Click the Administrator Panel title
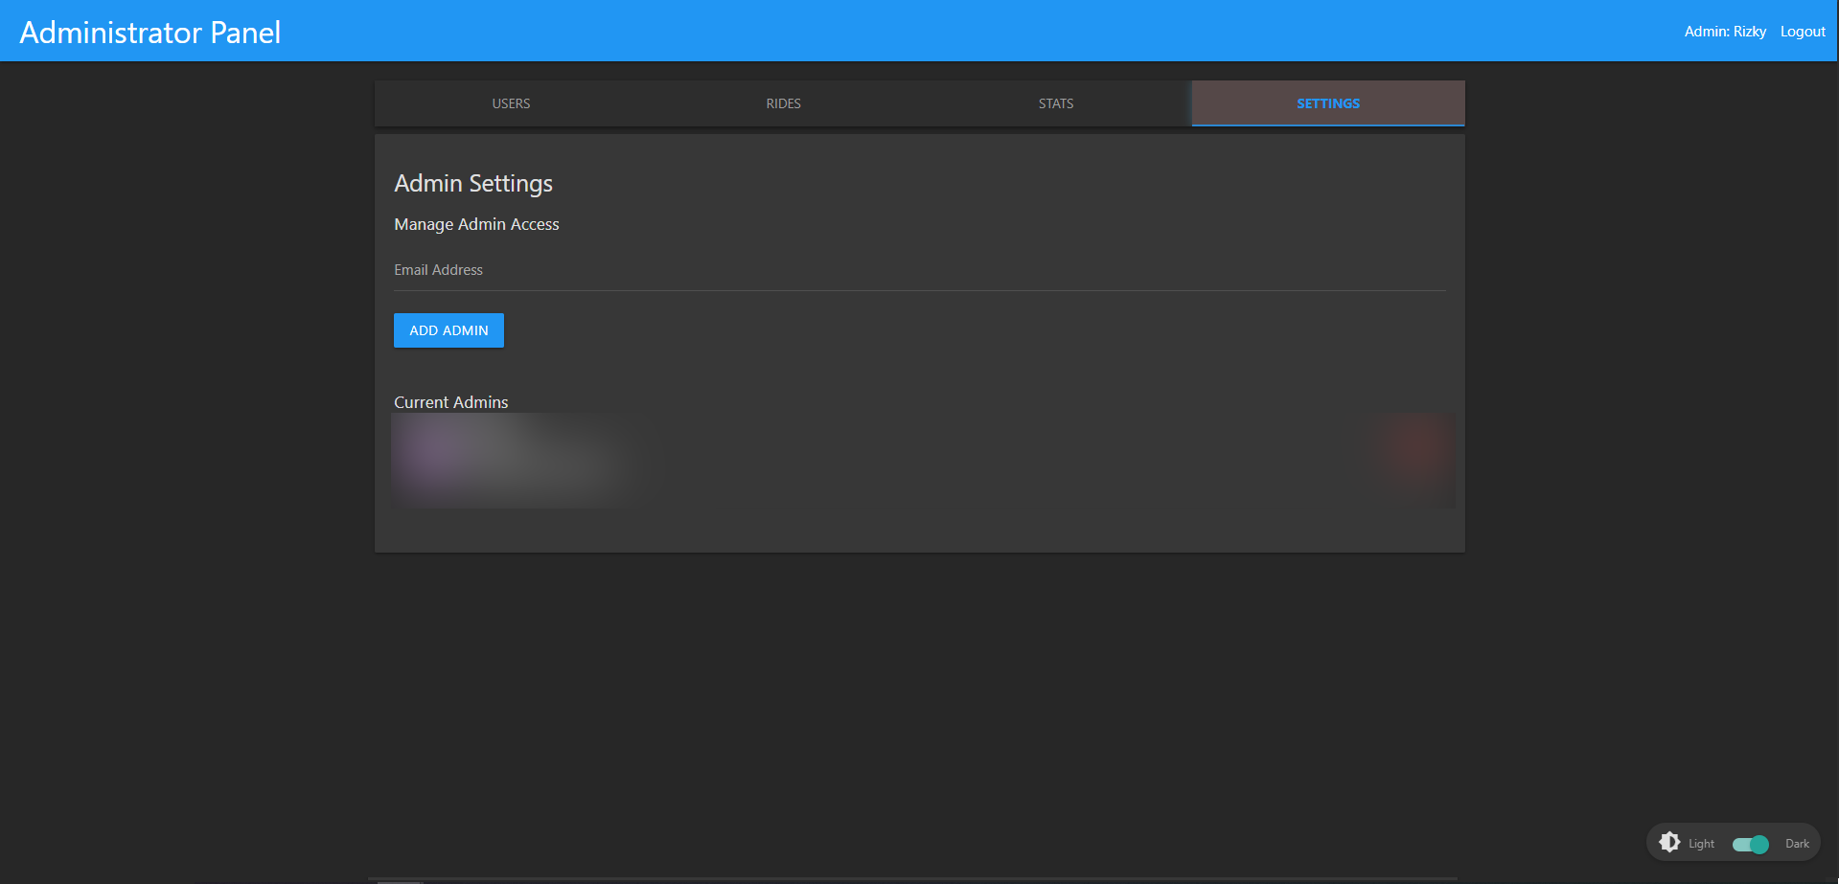The image size is (1839, 884). pos(150,33)
